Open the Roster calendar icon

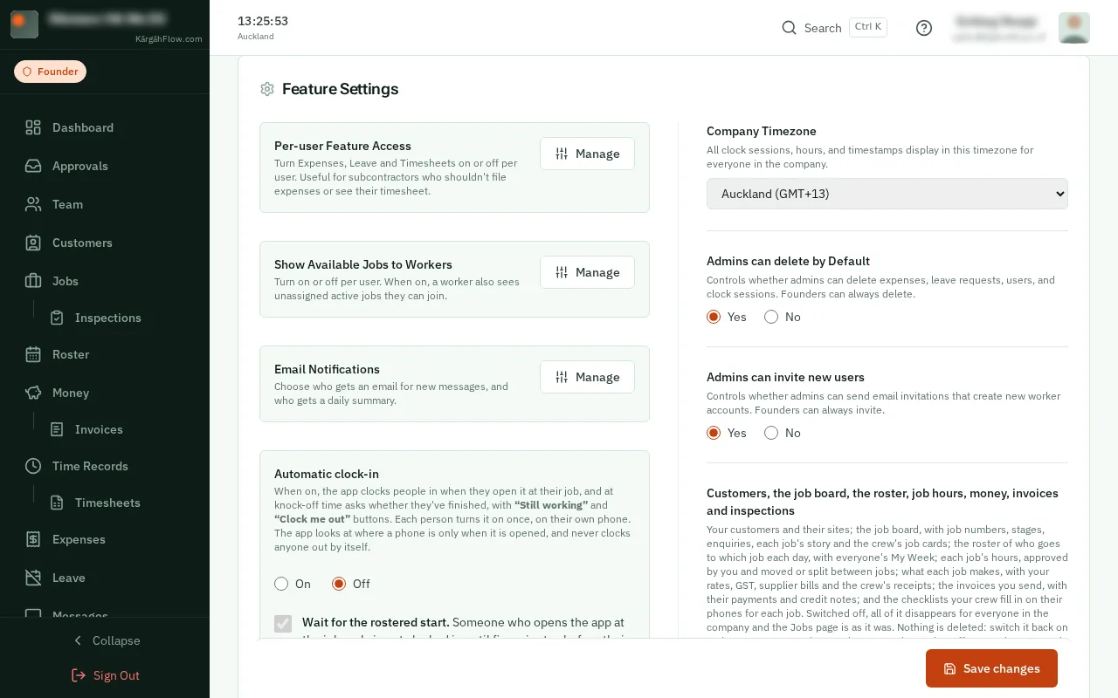coord(33,354)
